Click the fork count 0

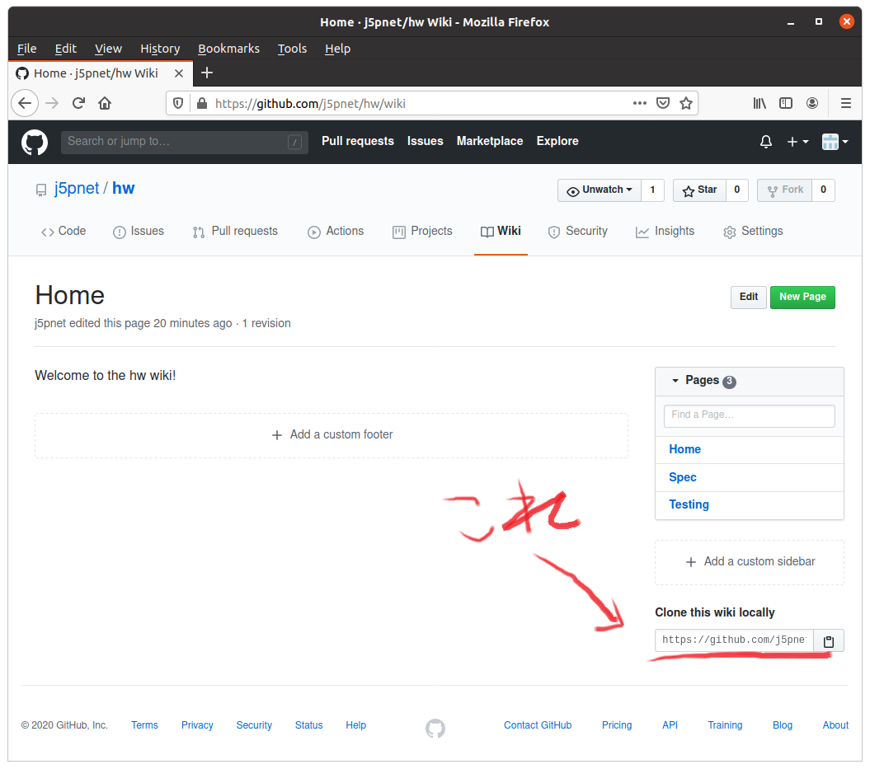tap(823, 190)
